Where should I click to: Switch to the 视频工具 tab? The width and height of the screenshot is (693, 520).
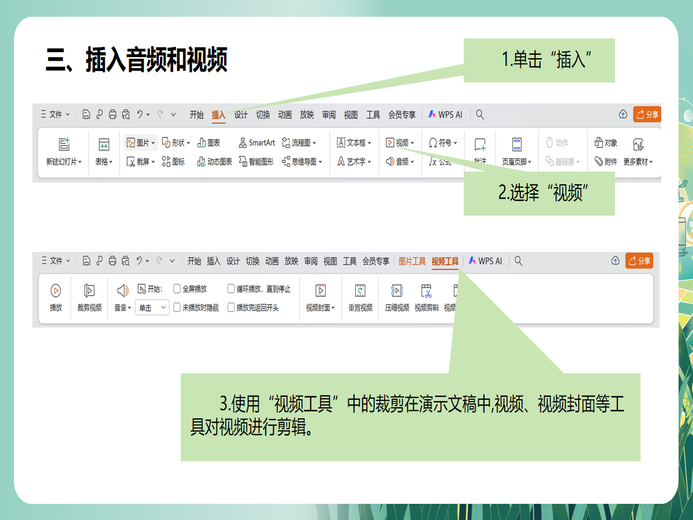pos(445,261)
